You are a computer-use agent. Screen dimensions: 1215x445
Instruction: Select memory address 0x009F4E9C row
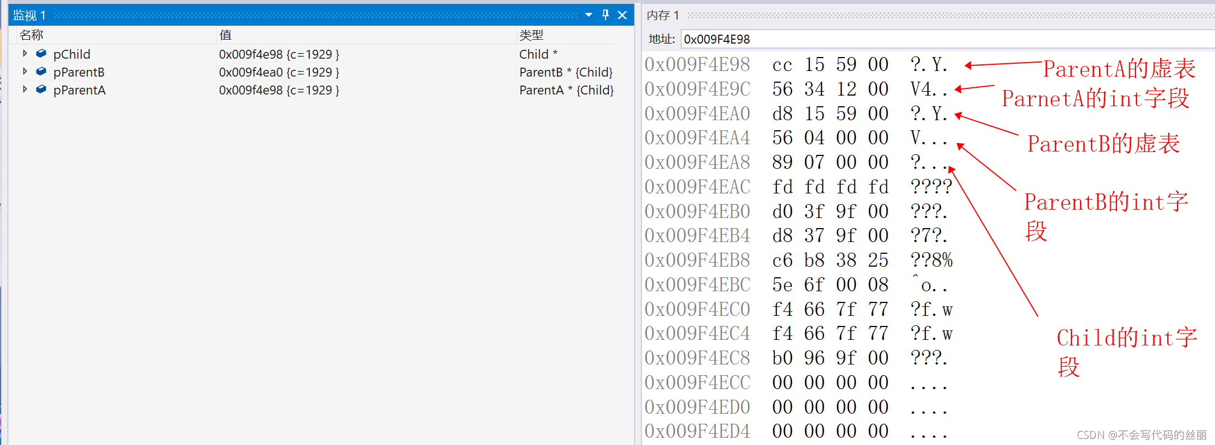point(798,89)
